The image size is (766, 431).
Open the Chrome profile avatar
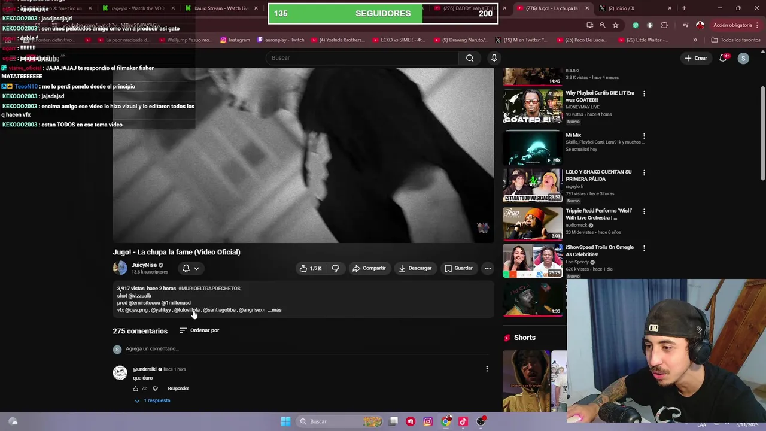pyautogui.click(x=700, y=25)
